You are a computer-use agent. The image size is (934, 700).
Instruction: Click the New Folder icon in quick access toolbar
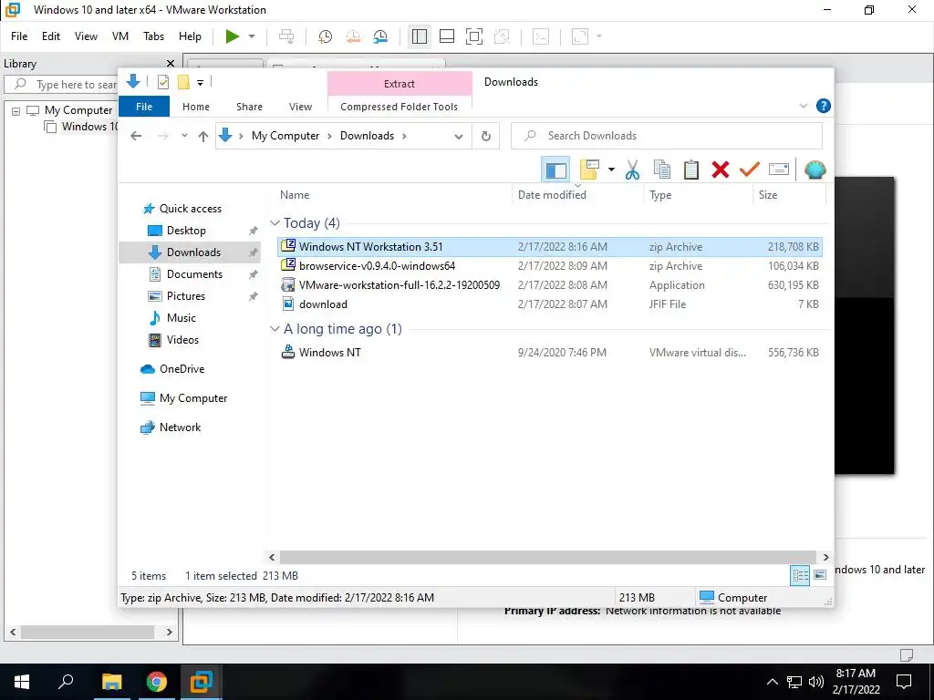[183, 82]
